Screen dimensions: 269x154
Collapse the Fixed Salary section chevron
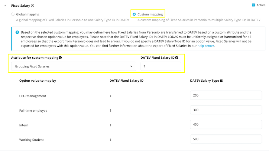click(5, 6)
